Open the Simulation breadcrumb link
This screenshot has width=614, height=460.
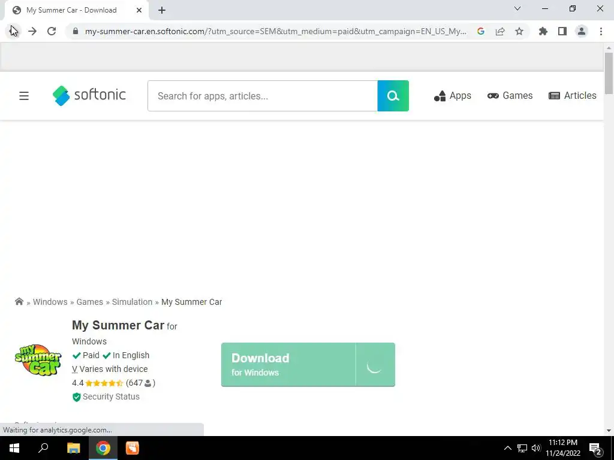point(132,302)
